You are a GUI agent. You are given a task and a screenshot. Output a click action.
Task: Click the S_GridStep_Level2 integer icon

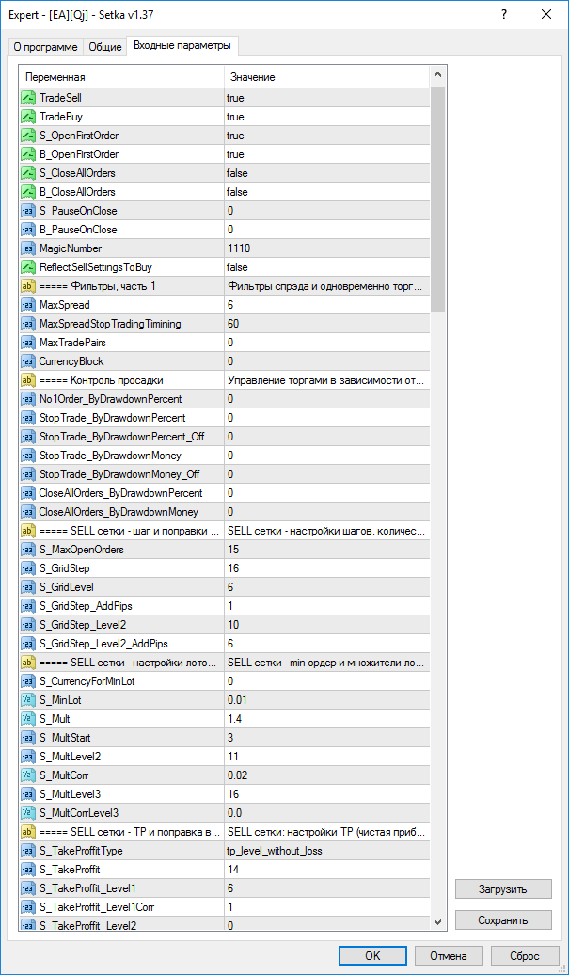[28, 624]
